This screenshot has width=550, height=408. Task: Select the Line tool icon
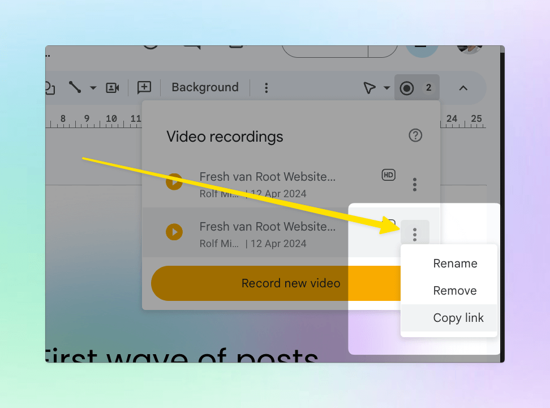pos(75,87)
